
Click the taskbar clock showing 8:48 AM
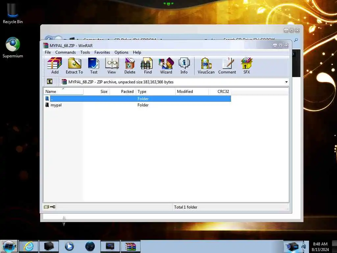[x=320, y=247]
